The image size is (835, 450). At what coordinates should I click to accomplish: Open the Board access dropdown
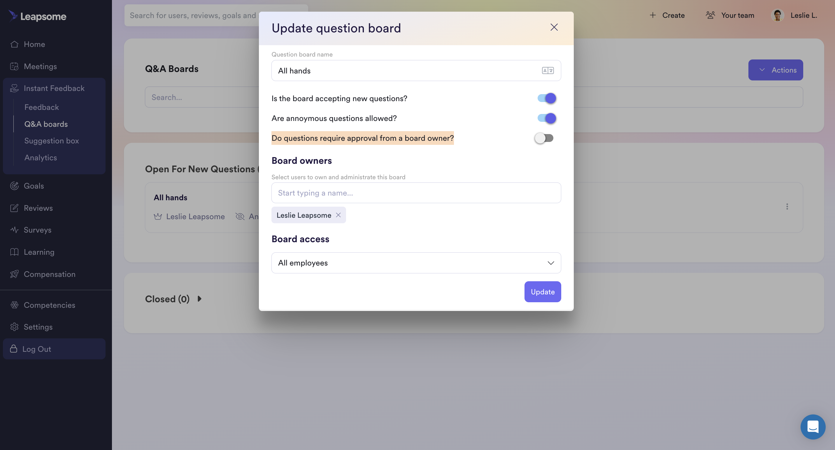[x=416, y=263]
